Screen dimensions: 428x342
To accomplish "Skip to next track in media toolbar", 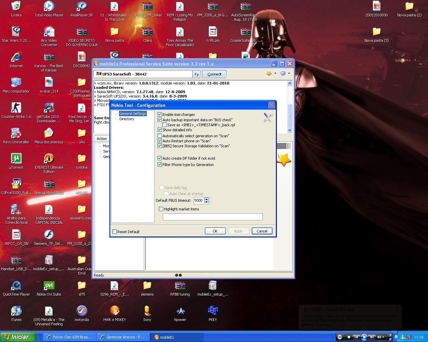I will pos(372,337).
